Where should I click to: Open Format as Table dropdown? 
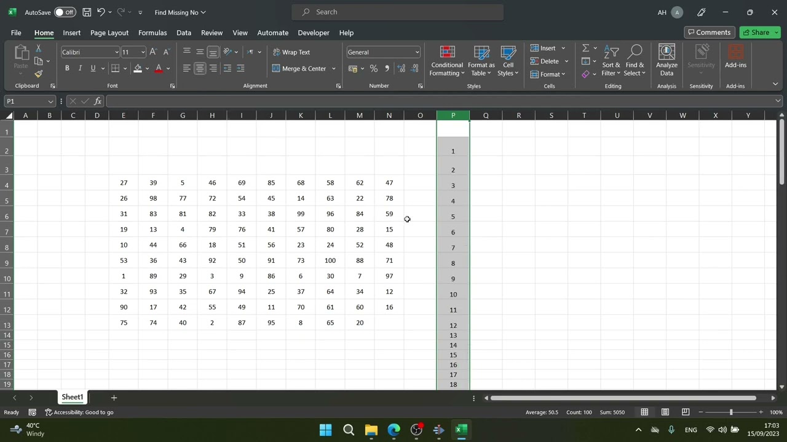pyautogui.click(x=481, y=60)
